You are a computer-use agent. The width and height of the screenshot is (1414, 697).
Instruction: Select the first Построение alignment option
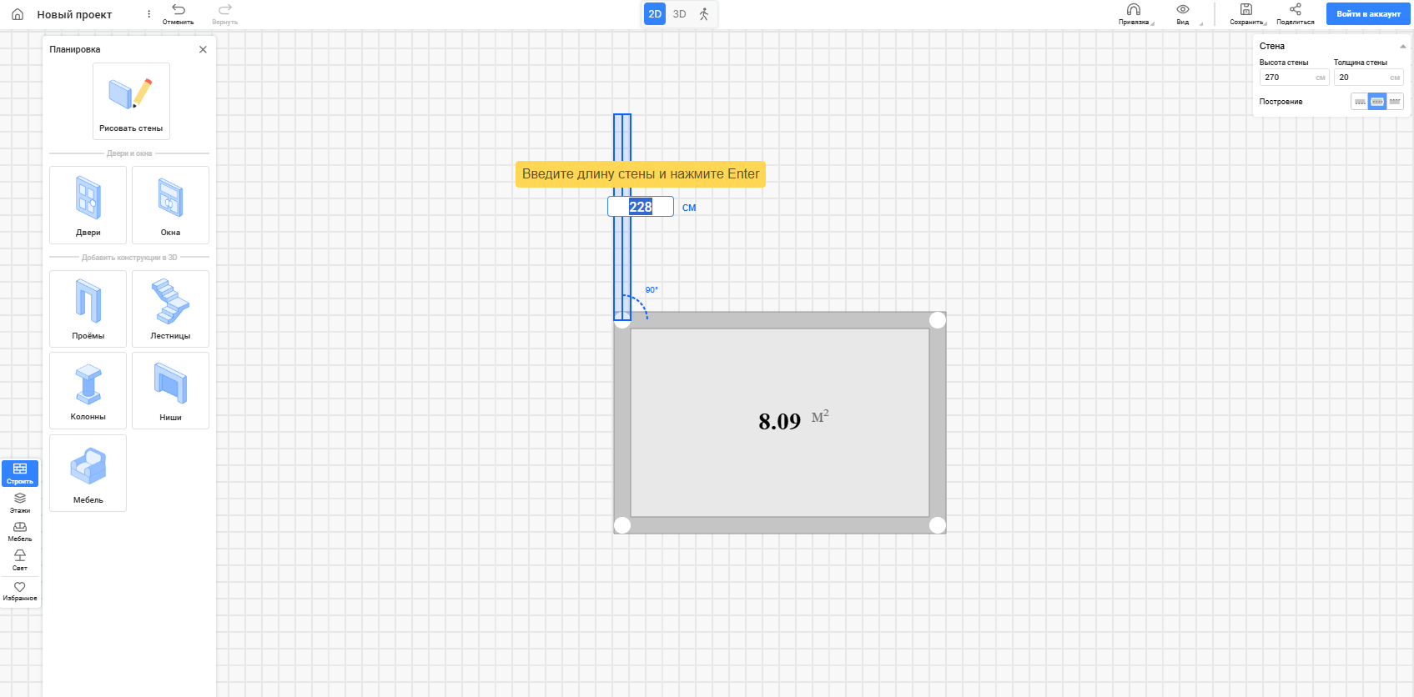pyautogui.click(x=1360, y=102)
